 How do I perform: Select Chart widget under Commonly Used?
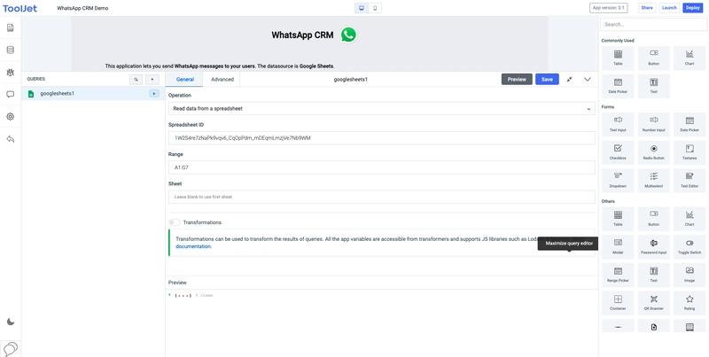point(690,58)
